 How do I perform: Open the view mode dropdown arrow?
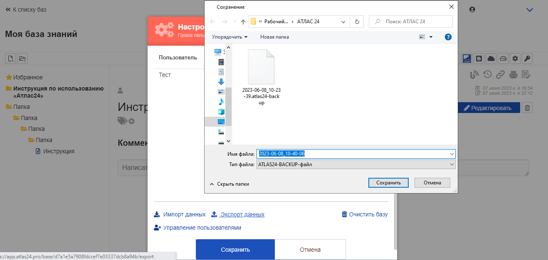tap(431, 37)
